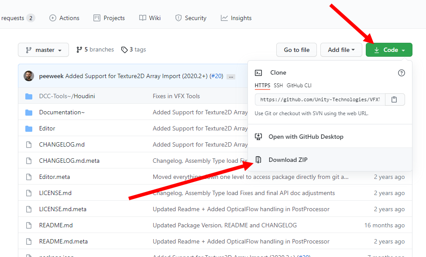This screenshot has width=426, height=257.
Task: Click the Documentation~ folder icon
Action: tap(29, 113)
